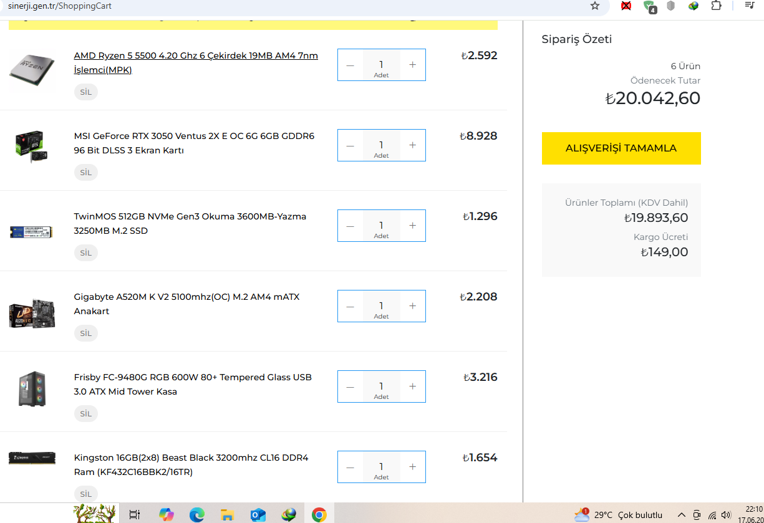The image size is (764, 523).
Task: Remove TwinMOS 512GB SSD with SİL
Action: point(86,253)
